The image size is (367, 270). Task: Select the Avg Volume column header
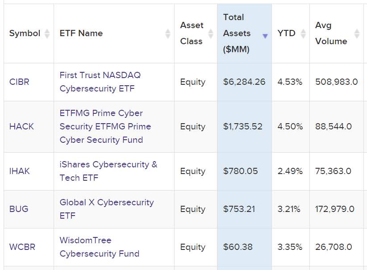point(330,33)
